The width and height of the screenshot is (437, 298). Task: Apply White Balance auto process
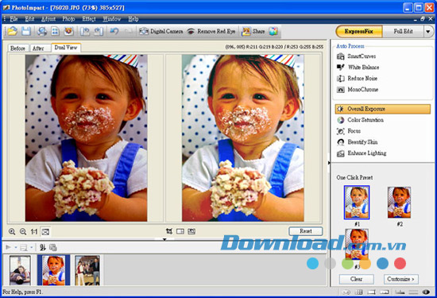[x=358, y=68]
